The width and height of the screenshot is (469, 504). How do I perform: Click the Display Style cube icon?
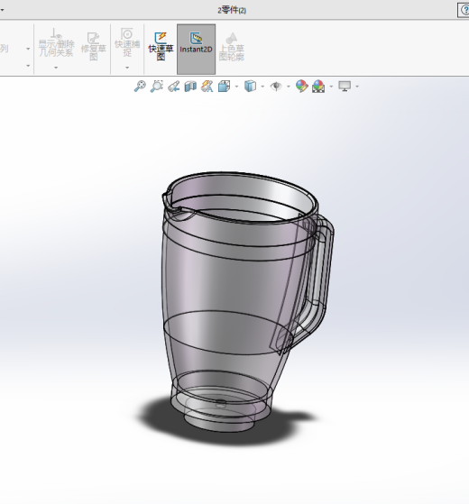click(250, 87)
